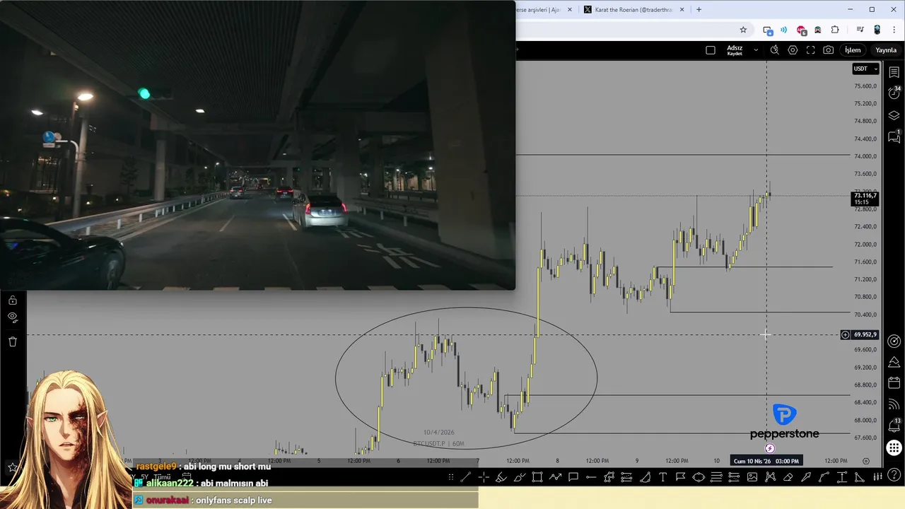
Task: Click plus button beside price 69.952,9
Action: 845,334
